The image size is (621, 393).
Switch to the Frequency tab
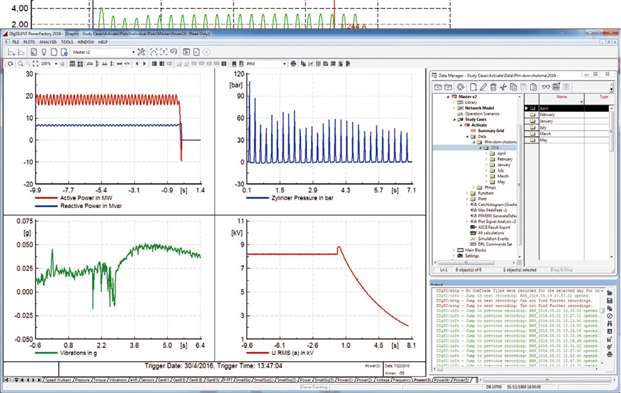pyautogui.click(x=402, y=380)
